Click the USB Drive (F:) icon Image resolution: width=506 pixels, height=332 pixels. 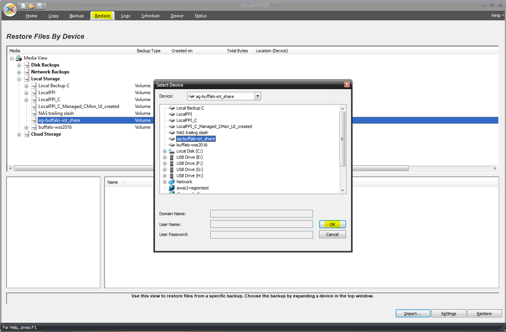[172, 163]
